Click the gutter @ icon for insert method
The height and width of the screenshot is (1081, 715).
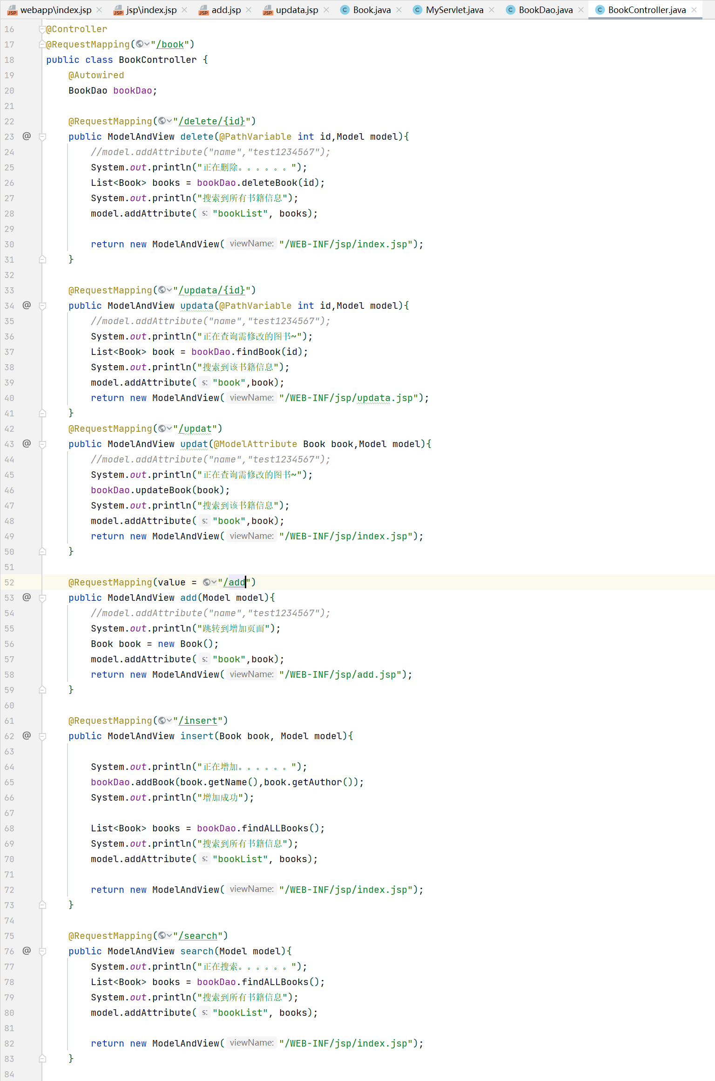[x=27, y=735]
